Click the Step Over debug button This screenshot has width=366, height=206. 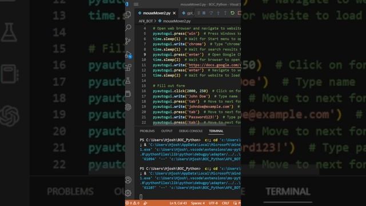pos(211,13)
